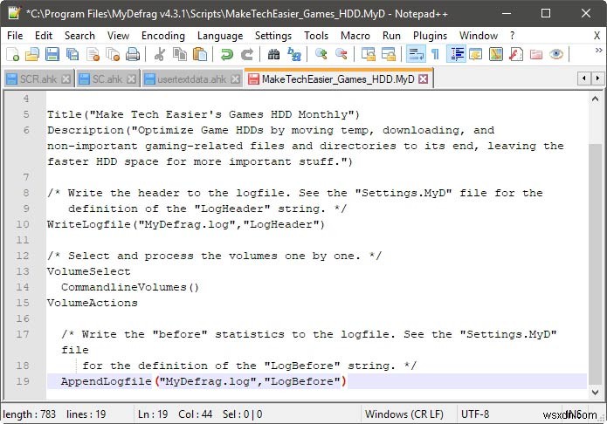
Task: Click Windows (CR LF) in status bar
Action: 404,414
